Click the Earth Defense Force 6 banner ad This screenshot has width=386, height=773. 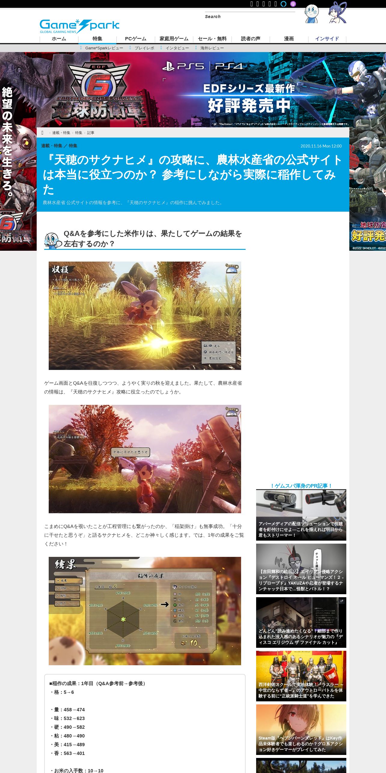pos(193,90)
